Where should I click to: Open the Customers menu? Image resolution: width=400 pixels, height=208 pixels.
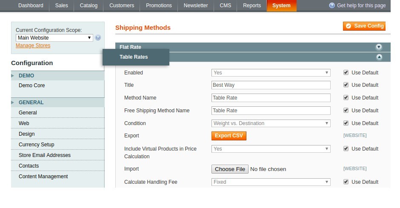click(122, 6)
